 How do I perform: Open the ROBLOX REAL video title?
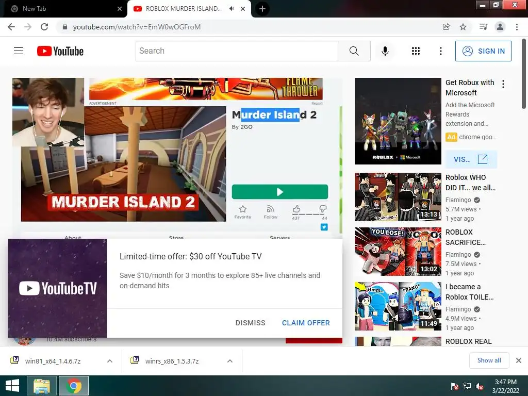click(x=468, y=341)
